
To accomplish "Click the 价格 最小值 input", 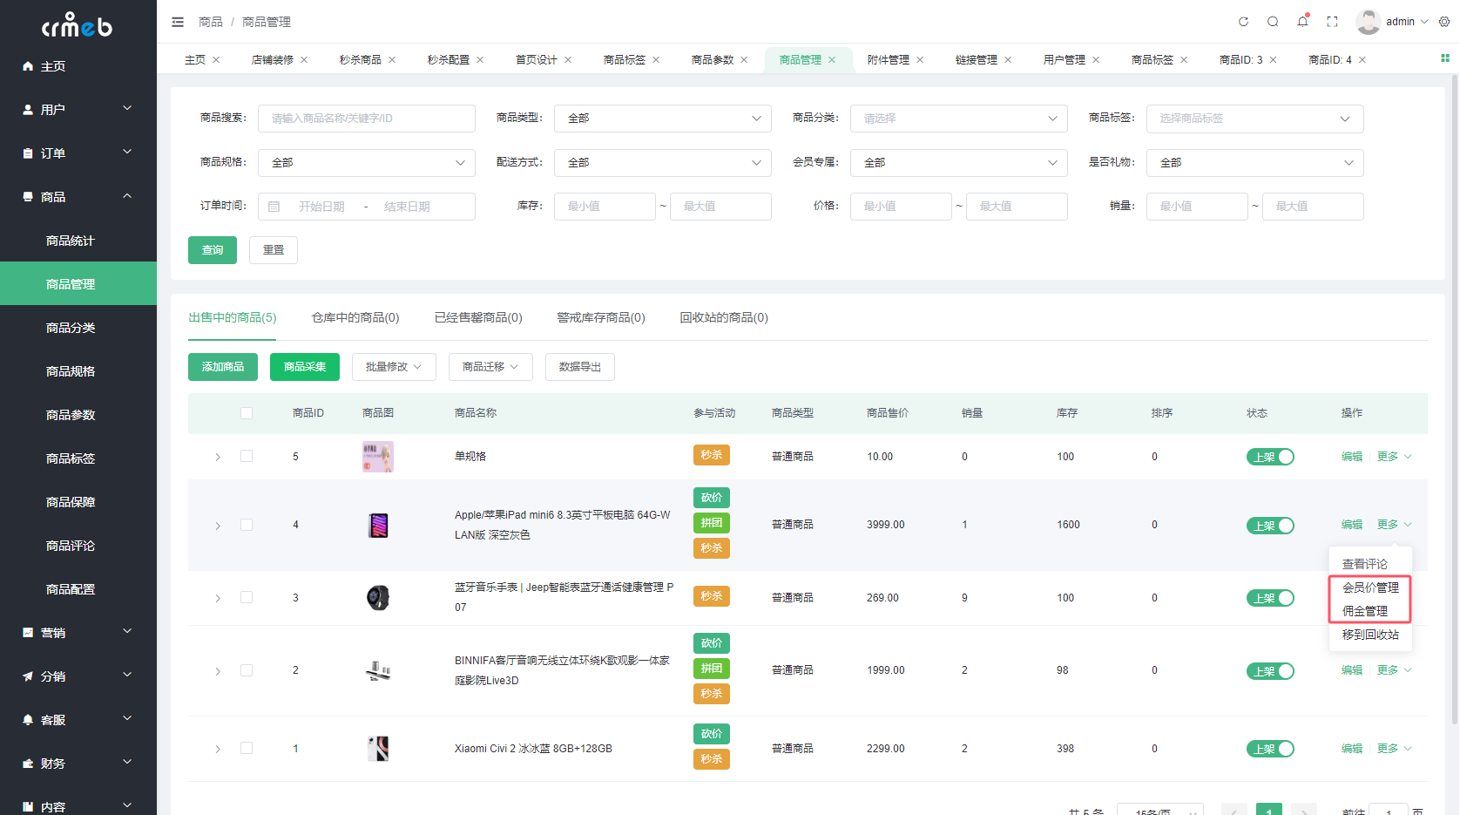I will (901, 207).
